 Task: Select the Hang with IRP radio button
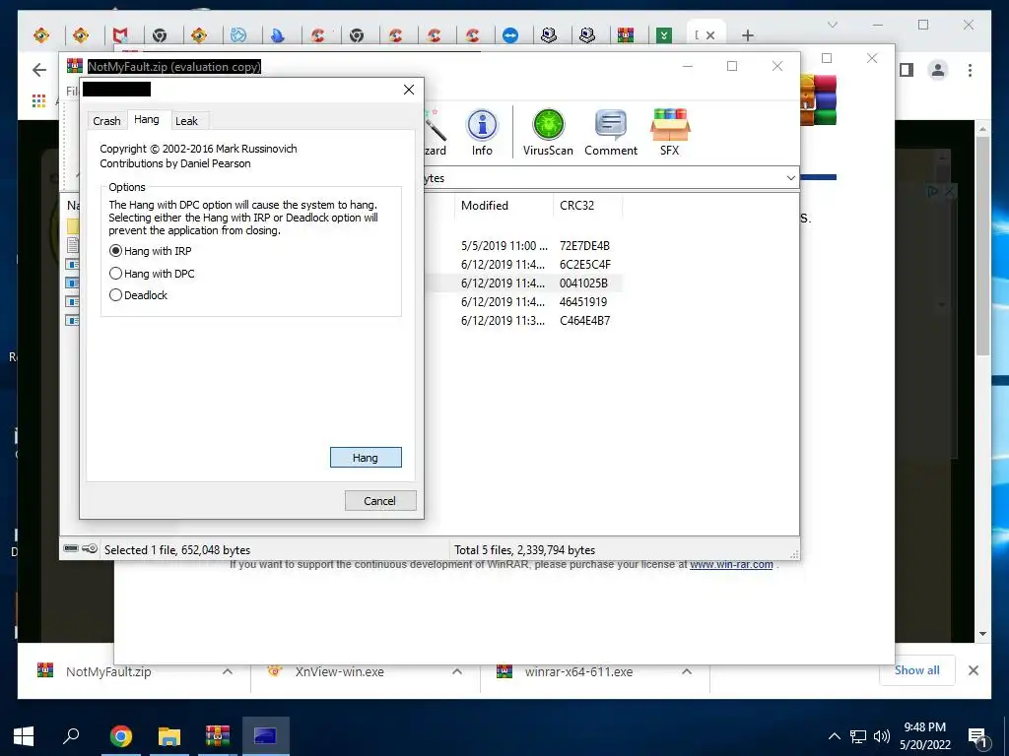click(116, 251)
